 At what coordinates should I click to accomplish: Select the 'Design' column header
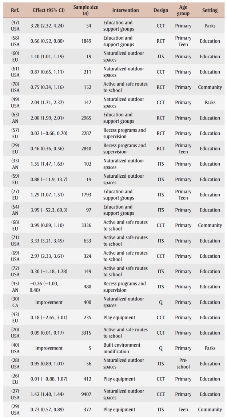tap(161, 10)
